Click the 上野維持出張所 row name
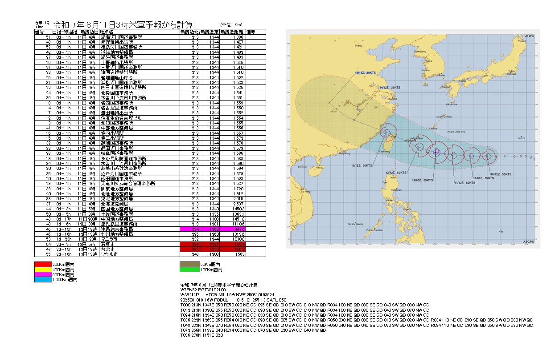555x354 pixels. 117,63
